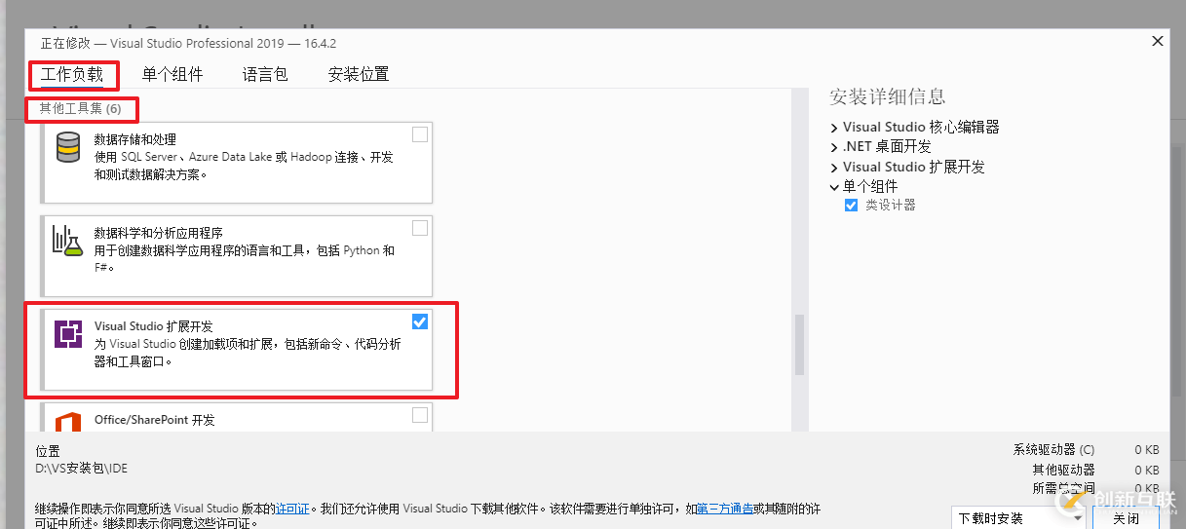Open the 语言包 tab
Screen dimensions: 1186x529
pyautogui.click(x=265, y=74)
